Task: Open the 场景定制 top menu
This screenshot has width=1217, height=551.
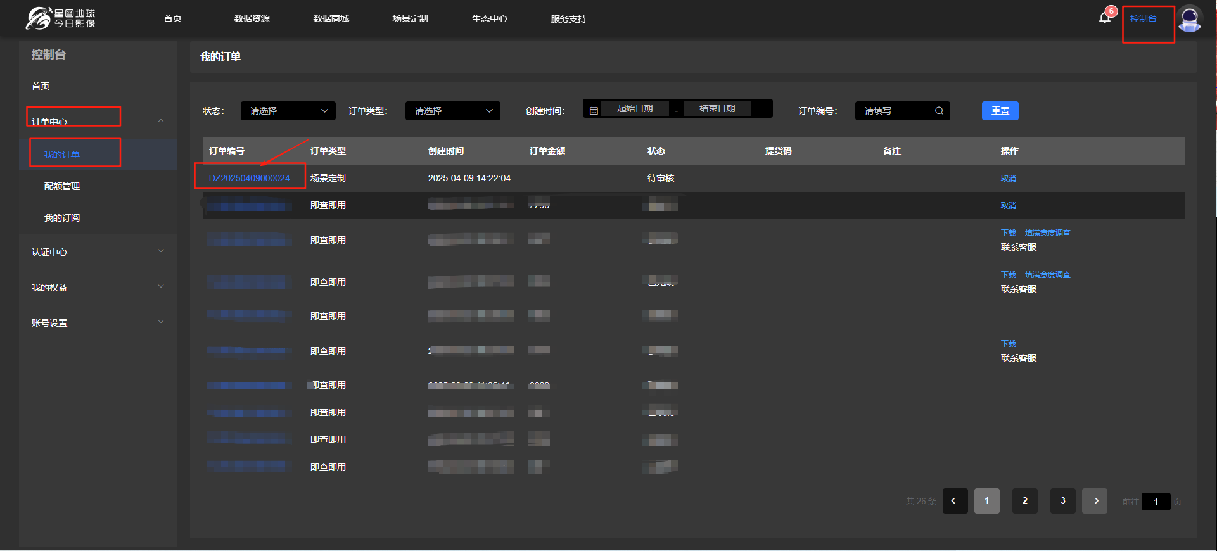Action: tap(410, 19)
